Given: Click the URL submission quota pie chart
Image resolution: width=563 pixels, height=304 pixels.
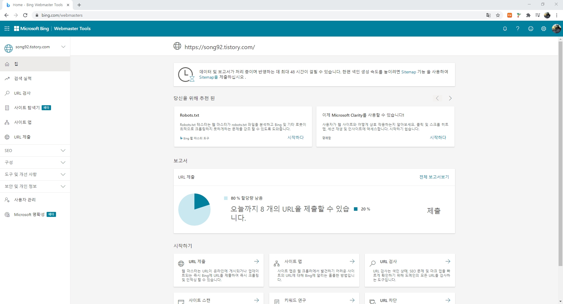Looking at the screenshot, I should (x=194, y=210).
